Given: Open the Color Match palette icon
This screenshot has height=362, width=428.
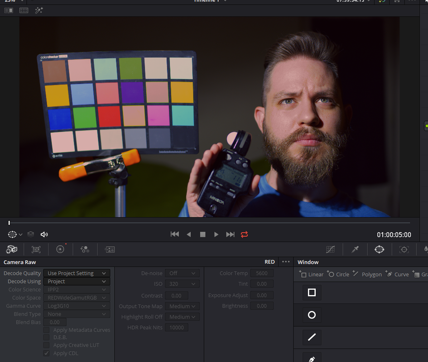Looking at the screenshot, I should point(36,249).
